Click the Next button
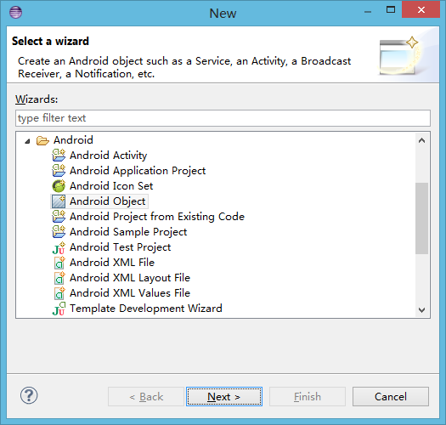 click(224, 397)
